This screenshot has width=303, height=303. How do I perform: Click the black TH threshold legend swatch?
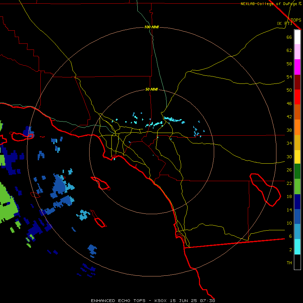(x=297, y=262)
